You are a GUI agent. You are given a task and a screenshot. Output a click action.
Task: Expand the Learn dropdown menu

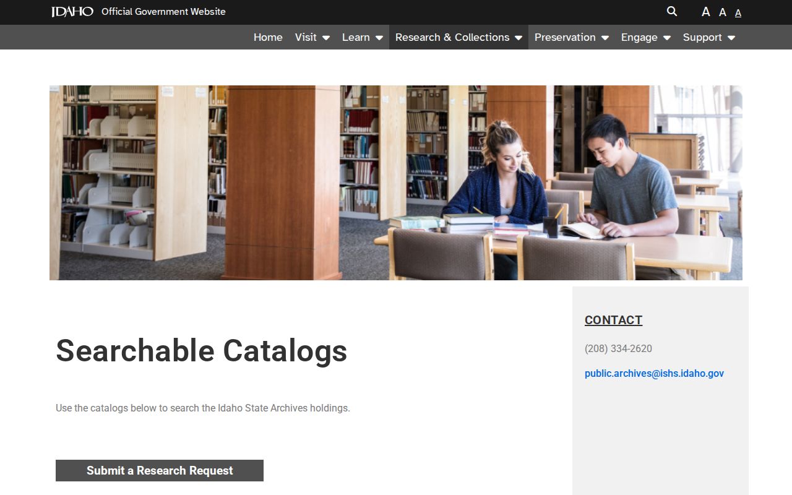pyautogui.click(x=363, y=37)
